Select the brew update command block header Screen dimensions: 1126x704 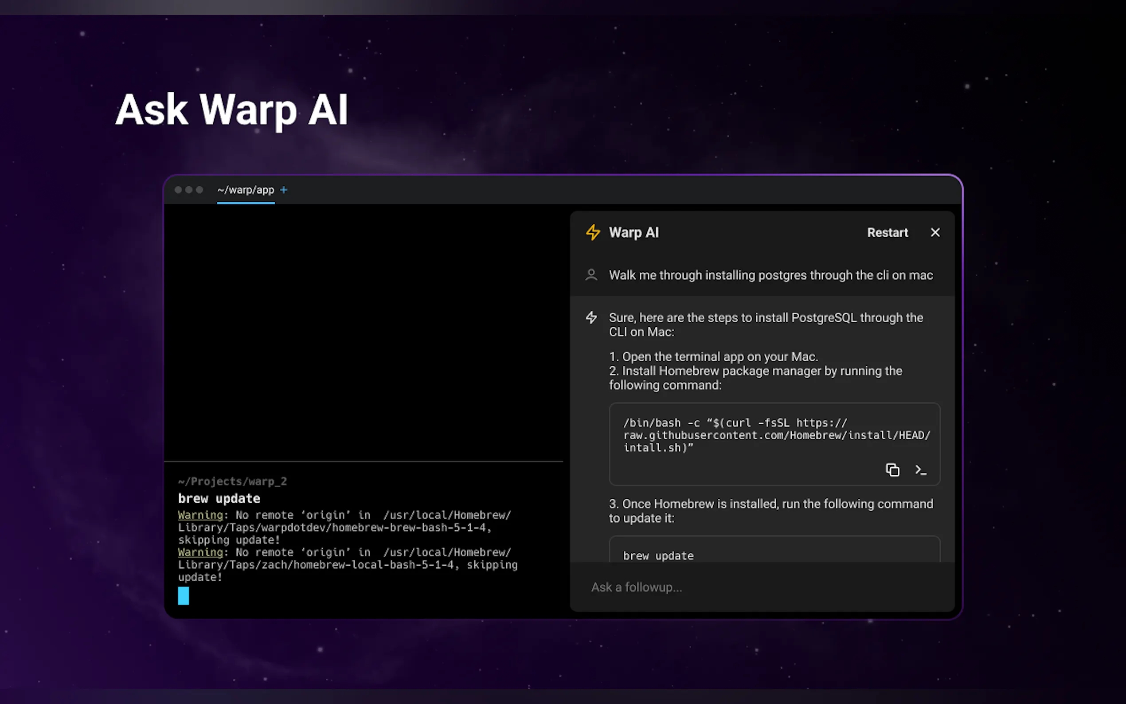219,498
